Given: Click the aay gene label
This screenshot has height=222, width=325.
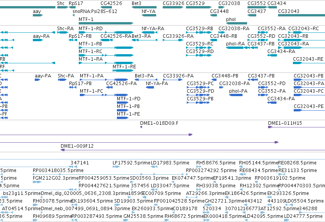Looking at the screenshot, I should 37,11.
